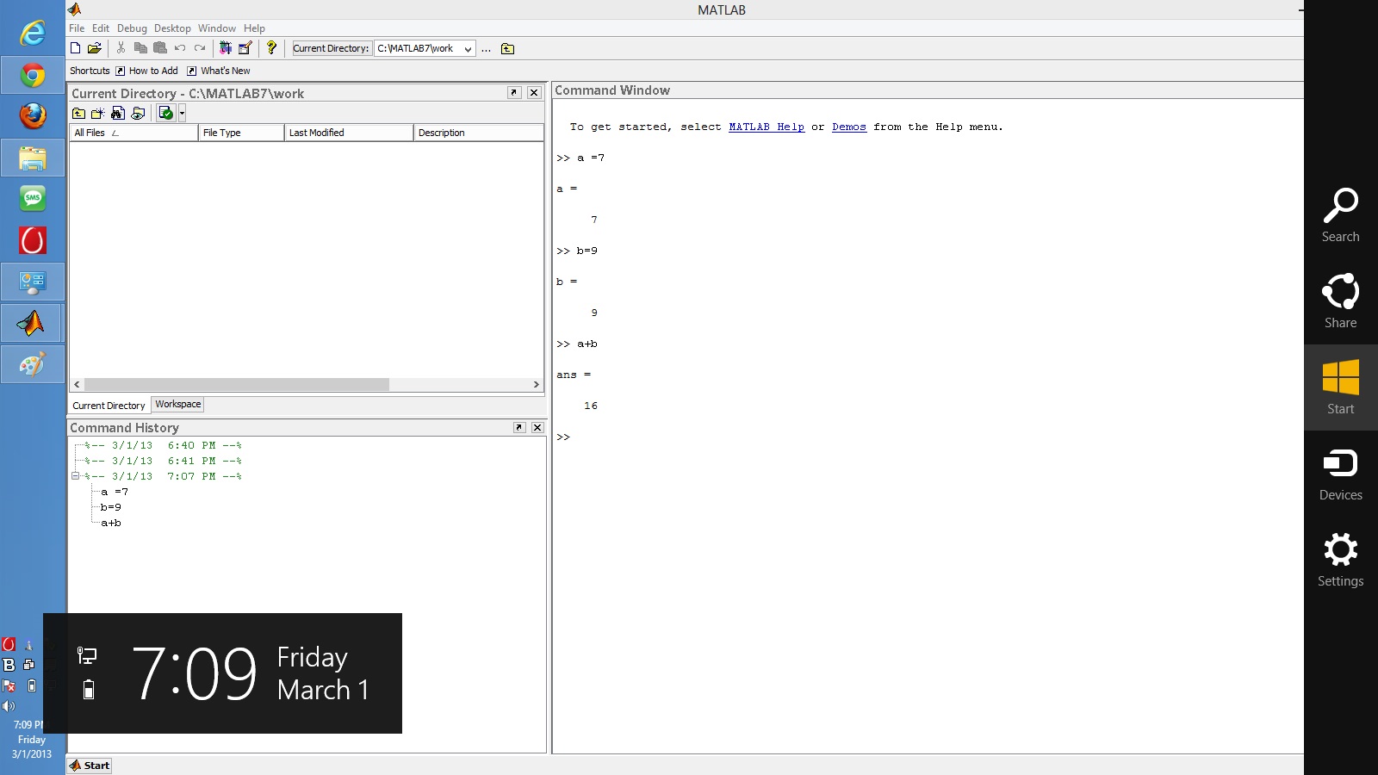Select 'b=9' in Command History

click(x=111, y=507)
